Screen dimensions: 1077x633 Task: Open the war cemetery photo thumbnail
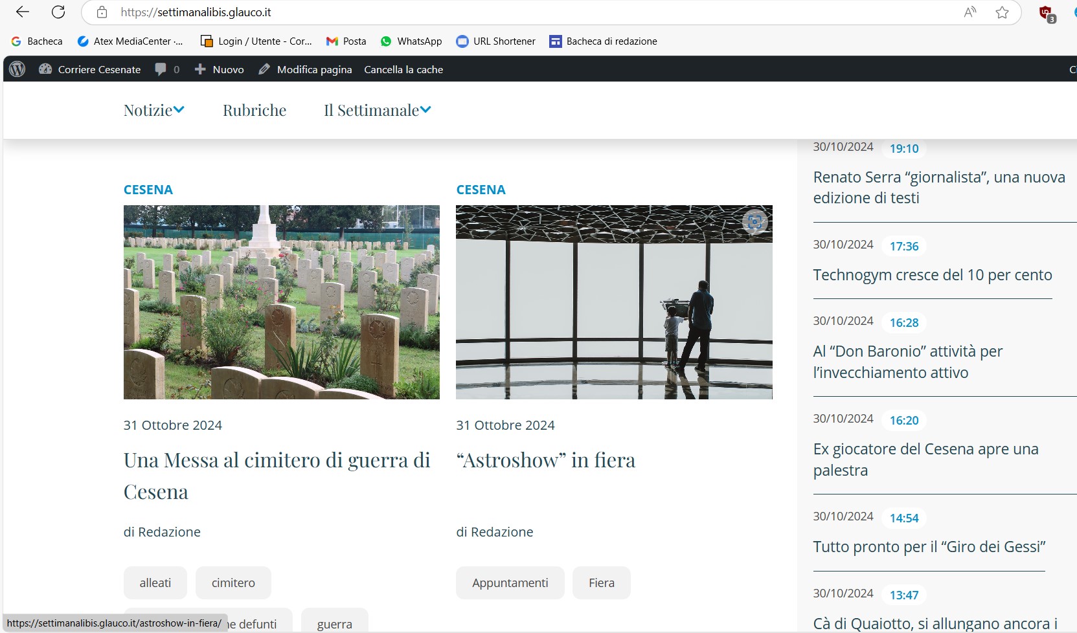[x=281, y=302]
